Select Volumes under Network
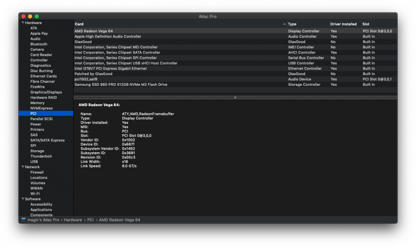This screenshot has height=248, width=416. point(38,183)
